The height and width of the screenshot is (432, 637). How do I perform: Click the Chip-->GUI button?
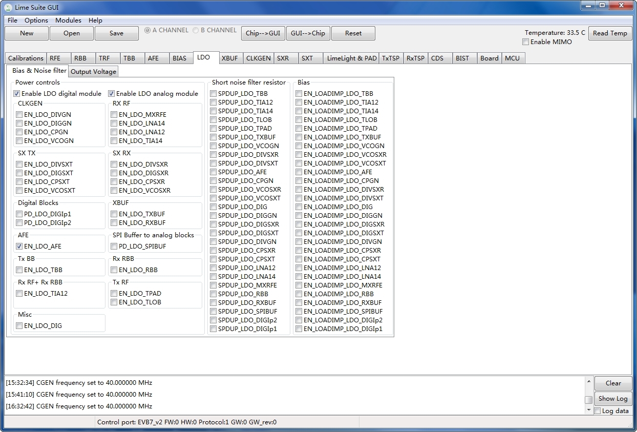263,33
